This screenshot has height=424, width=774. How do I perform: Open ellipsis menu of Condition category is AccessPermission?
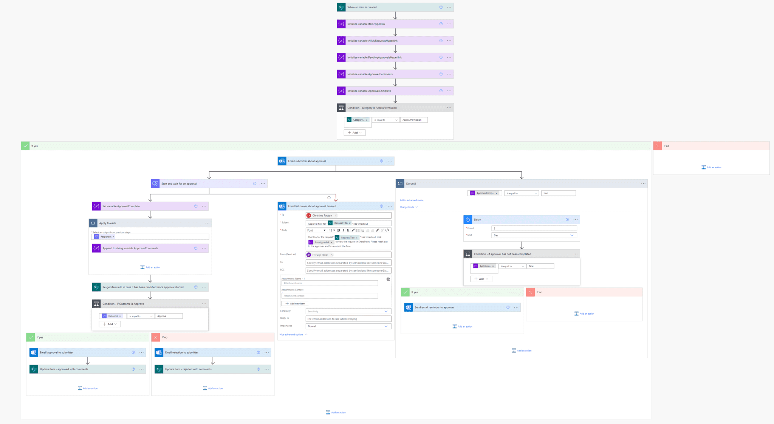pyautogui.click(x=449, y=108)
